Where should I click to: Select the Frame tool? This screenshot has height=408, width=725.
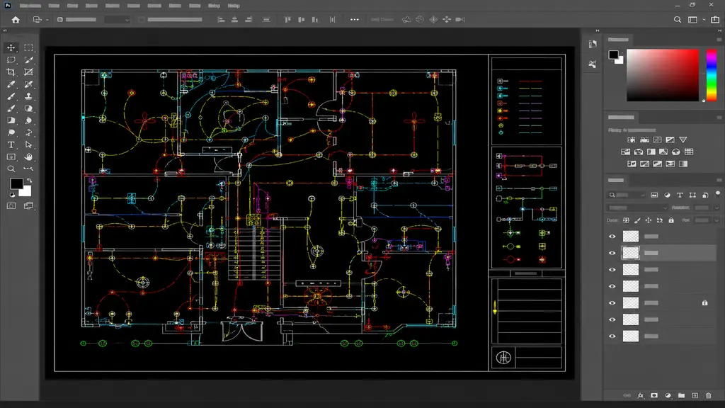[28, 72]
